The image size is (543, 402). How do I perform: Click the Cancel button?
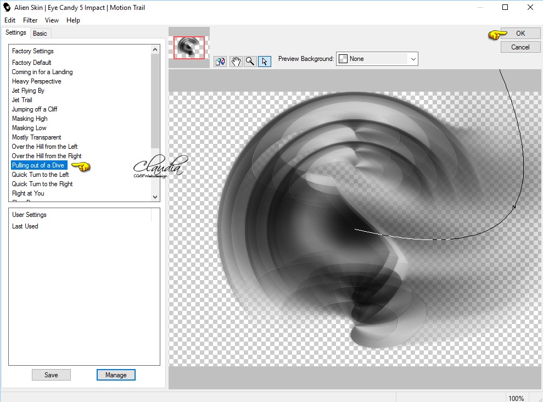tap(520, 47)
